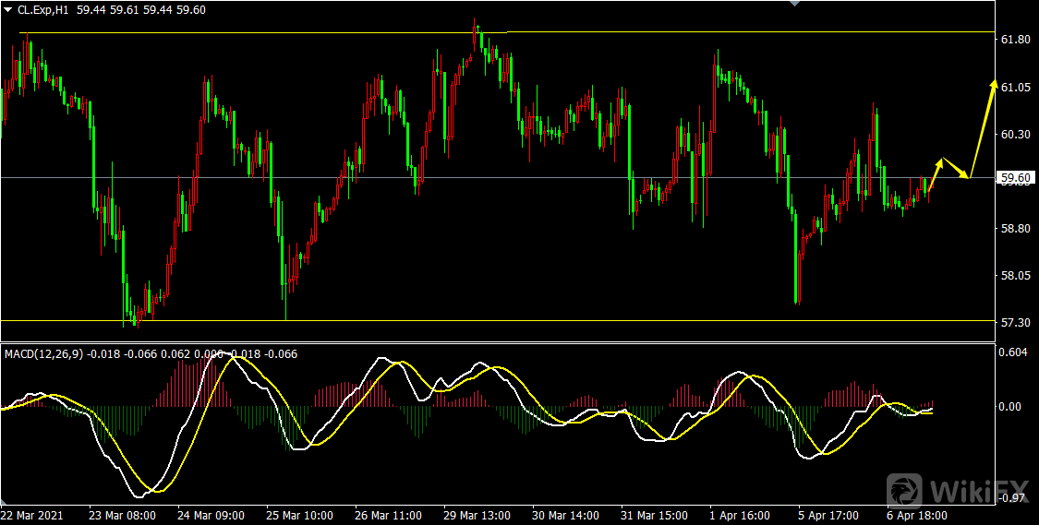Click the 31 Mar 15:00 time label
This screenshot has width=1039, height=525.
click(656, 515)
